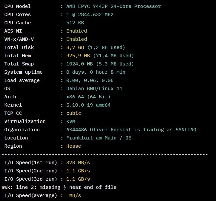The height and width of the screenshot is (201, 216).
Task: Click the Organization text AS44486 SYNLINQ
Action: [x=131, y=130]
